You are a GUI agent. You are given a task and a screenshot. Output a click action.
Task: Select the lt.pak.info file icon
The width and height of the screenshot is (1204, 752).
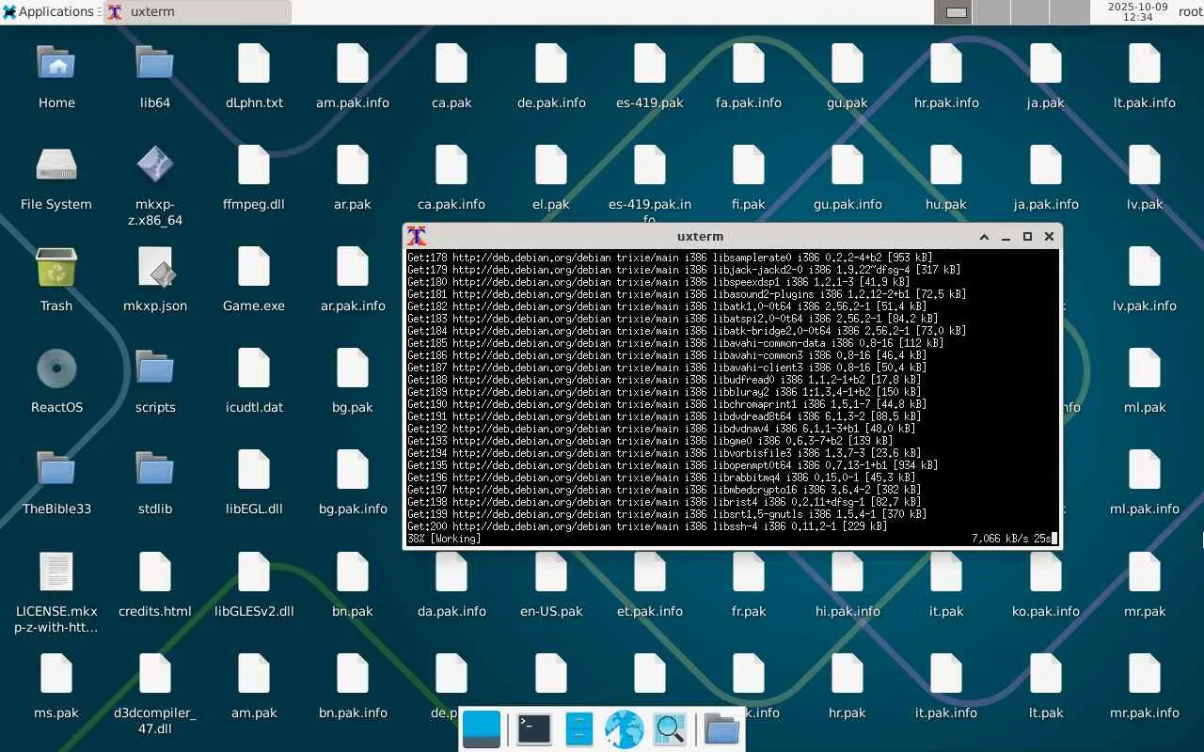point(1145,64)
